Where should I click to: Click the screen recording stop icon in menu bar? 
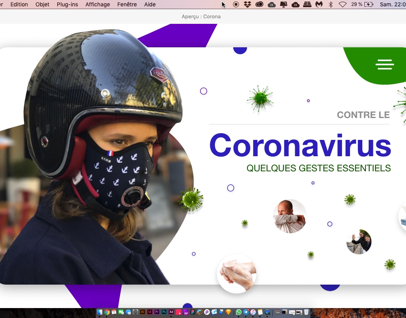[x=236, y=4]
